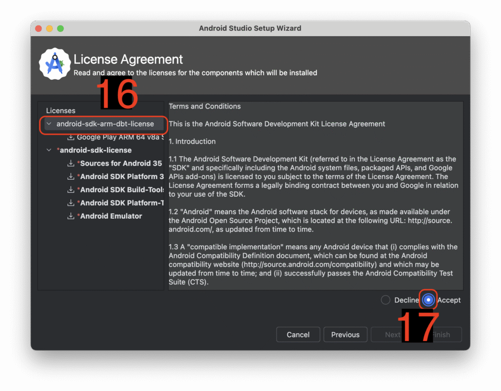Click download icon beside Android SDK Build-Tools
The image size is (501, 391).
click(70, 189)
